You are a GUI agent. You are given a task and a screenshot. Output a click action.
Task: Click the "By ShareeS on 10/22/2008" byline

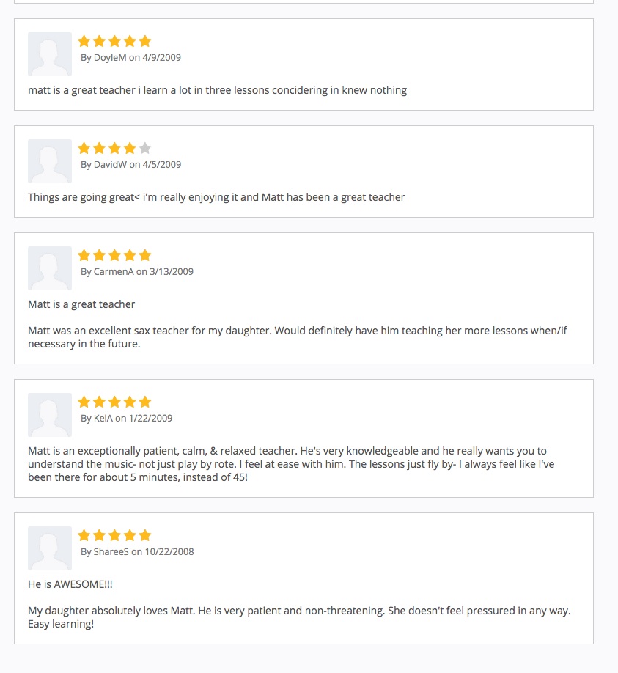pyautogui.click(x=137, y=552)
